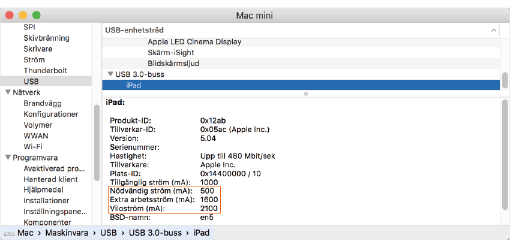Click Tillgänglig ström value 1000
Viewport: 510px width, 247px height.
pos(209,182)
